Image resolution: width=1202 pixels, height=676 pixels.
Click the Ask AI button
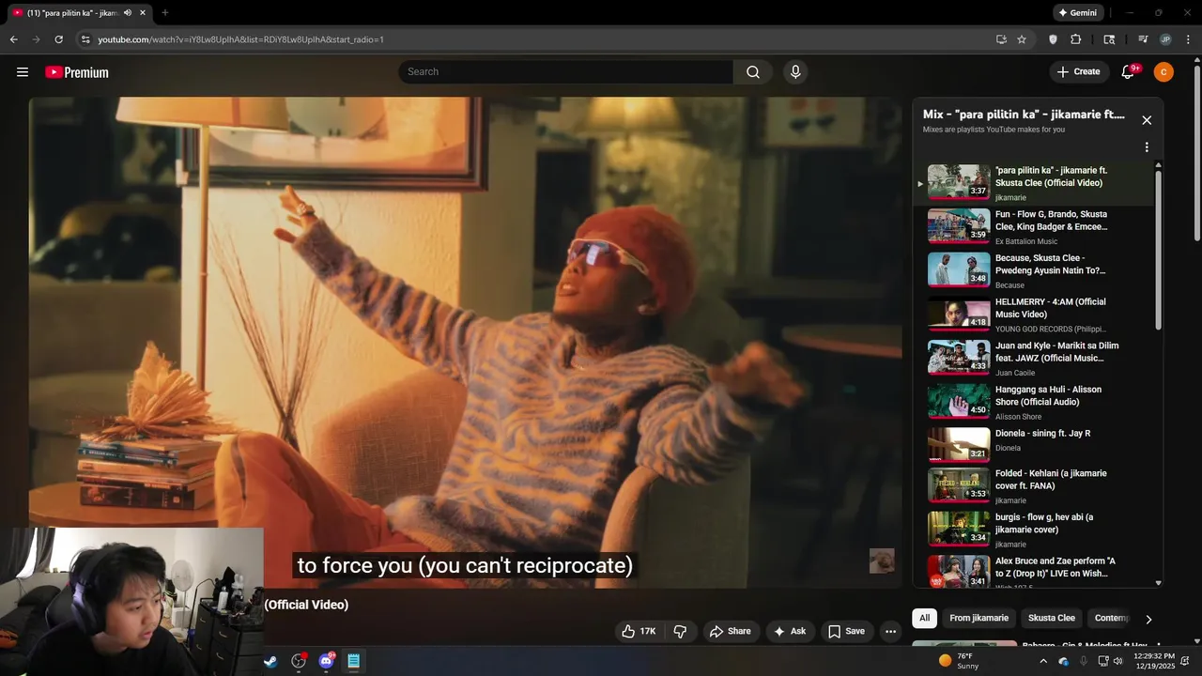click(x=790, y=631)
